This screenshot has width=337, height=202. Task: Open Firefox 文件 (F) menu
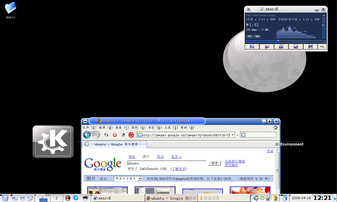pyautogui.click(x=90, y=128)
